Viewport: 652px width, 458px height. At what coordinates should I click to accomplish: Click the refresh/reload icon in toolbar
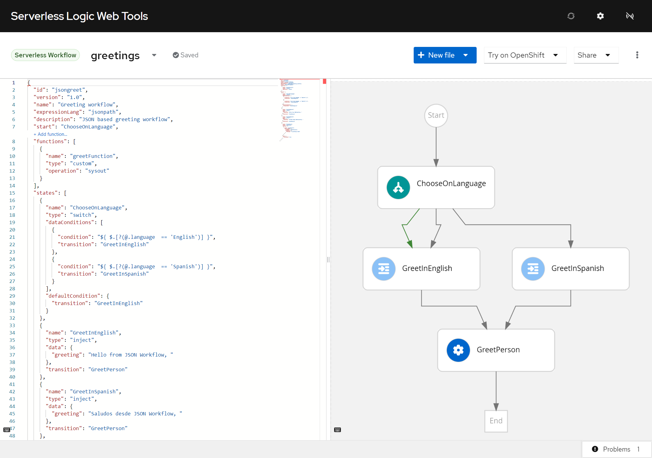pyautogui.click(x=571, y=16)
